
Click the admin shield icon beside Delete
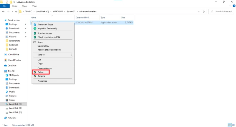pyautogui.click(x=35, y=72)
